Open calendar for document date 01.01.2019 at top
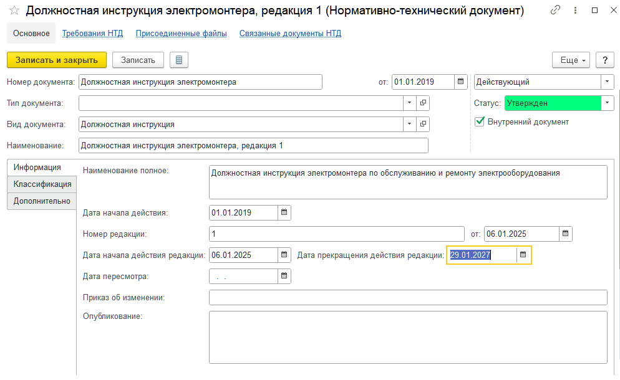Image resolution: width=620 pixels, height=380 pixels. pos(461,82)
